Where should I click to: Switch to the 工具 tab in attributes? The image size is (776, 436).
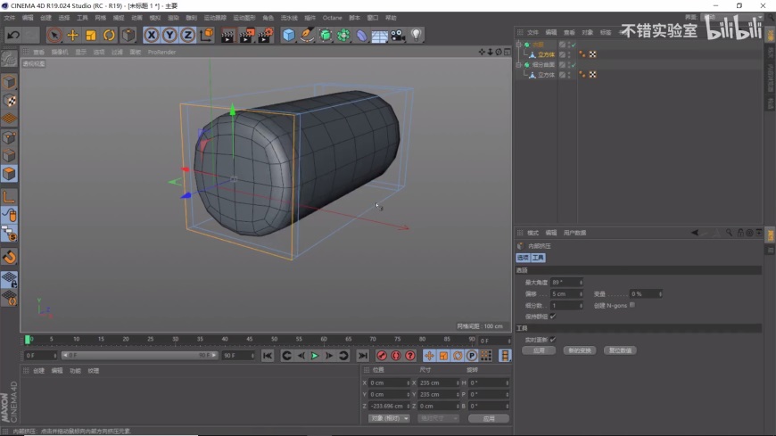pos(539,258)
